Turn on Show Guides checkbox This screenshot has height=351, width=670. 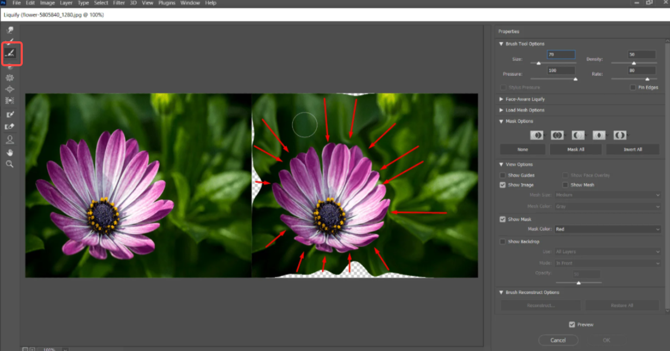503,175
